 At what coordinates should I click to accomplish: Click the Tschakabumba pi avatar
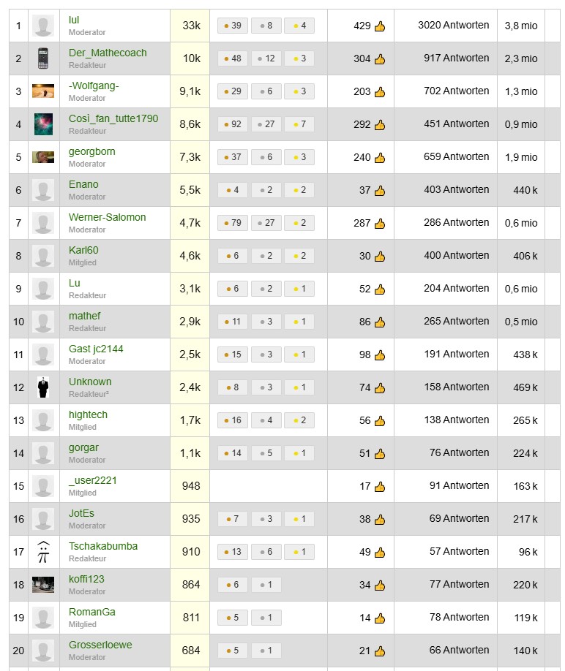click(43, 552)
